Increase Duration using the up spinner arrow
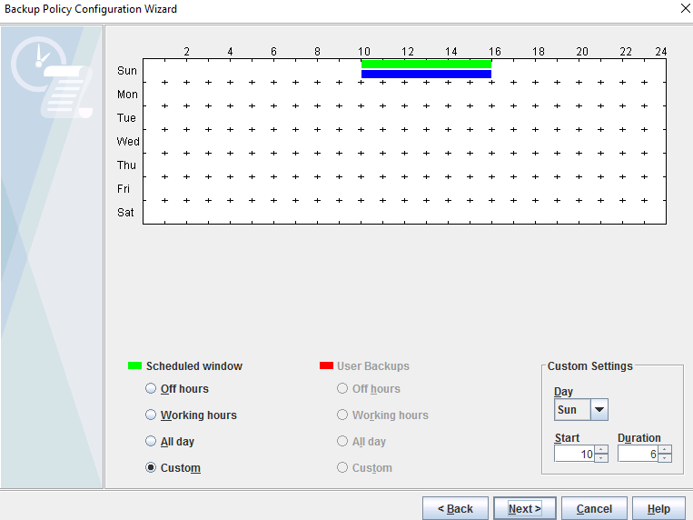The image size is (693, 520). (x=665, y=449)
